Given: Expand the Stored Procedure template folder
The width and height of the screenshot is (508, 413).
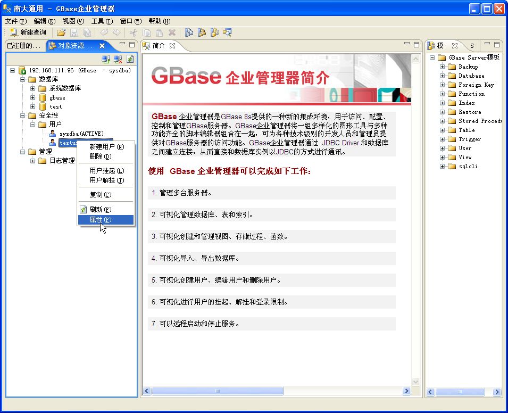Looking at the screenshot, I should 442,121.
